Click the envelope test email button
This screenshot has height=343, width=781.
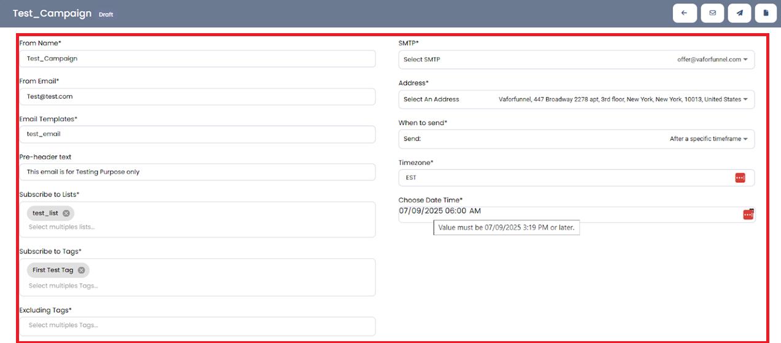(x=712, y=13)
